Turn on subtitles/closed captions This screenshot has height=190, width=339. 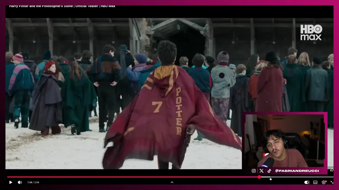(315, 182)
